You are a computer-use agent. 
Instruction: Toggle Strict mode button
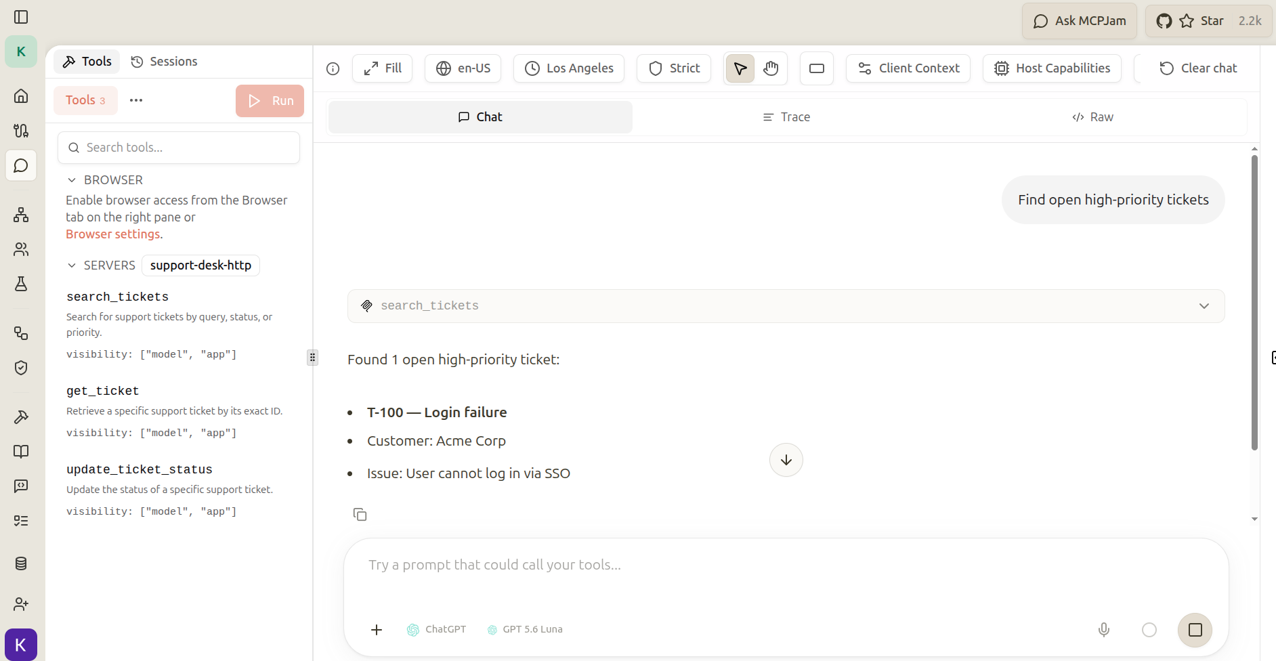(x=674, y=68)
